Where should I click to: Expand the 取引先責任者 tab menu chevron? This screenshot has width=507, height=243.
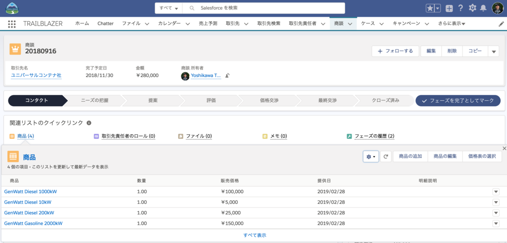point(323,24)
